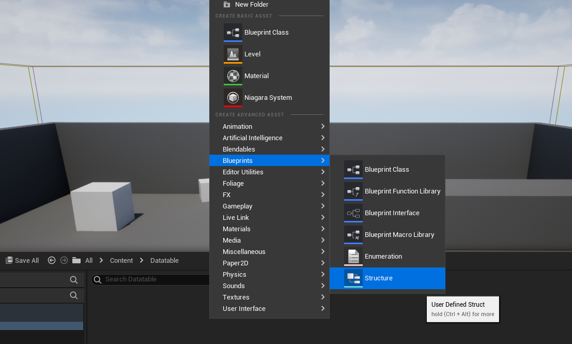Click the back navigation arrow
The width and height of the screenshot is (572, 344).
point(52,260)
